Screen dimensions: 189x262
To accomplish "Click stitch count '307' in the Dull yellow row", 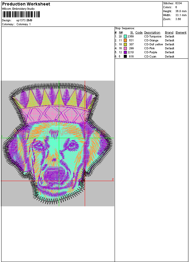I will pyautogui.click(x=131, y=44).
